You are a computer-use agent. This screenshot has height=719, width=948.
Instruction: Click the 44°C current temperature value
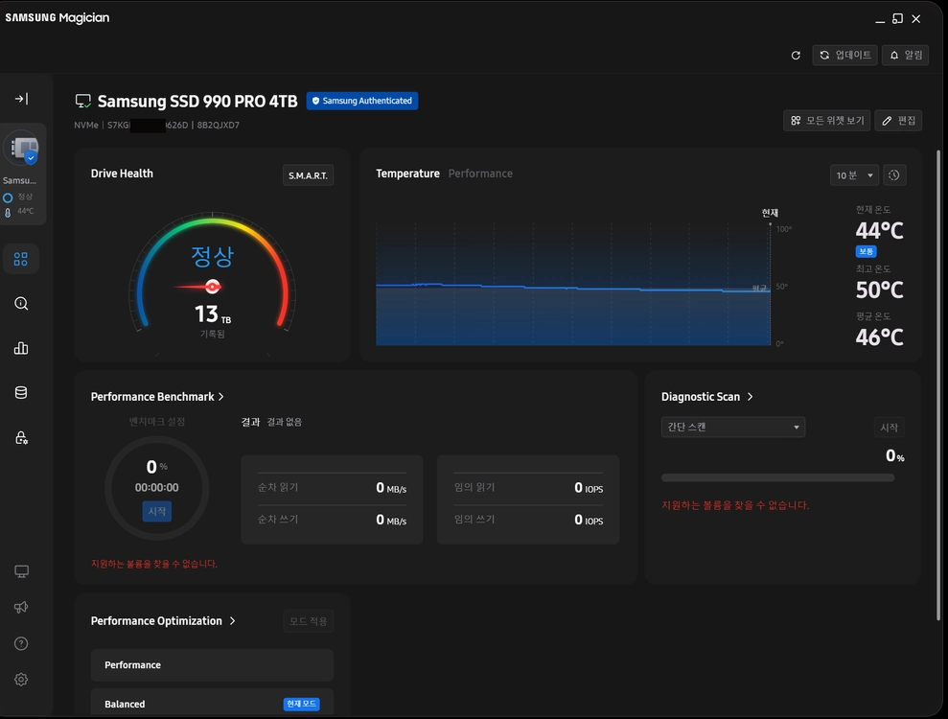tap(879, 231)
